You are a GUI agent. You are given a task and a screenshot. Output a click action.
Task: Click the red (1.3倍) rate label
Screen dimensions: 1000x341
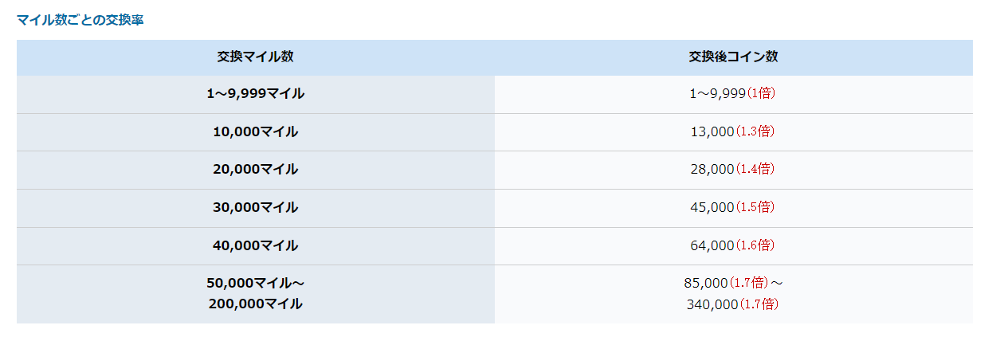coord(755,131)
